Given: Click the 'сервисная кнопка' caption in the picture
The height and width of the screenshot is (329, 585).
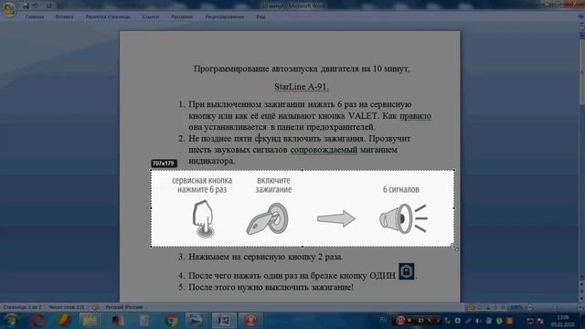Looking at the screenshot, I should click(x=202, y=181).
